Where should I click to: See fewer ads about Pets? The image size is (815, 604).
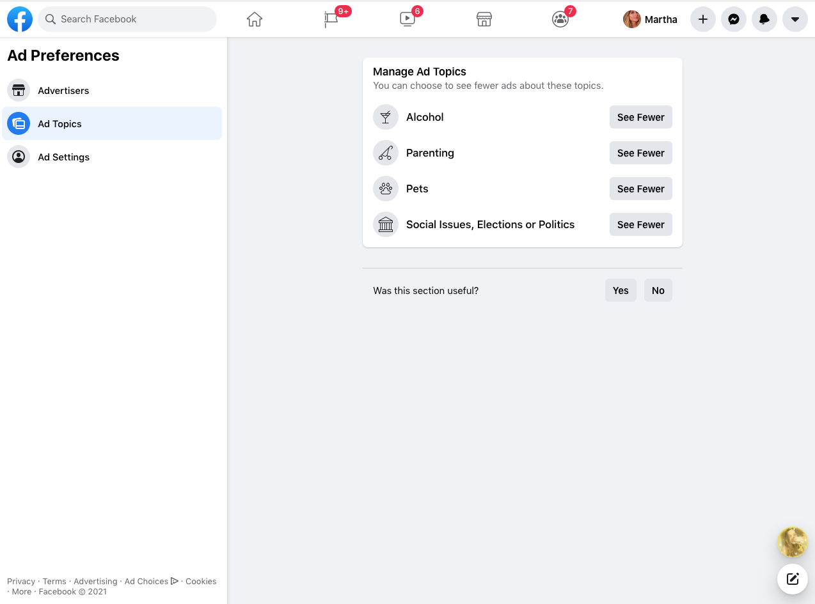[641, 189]
